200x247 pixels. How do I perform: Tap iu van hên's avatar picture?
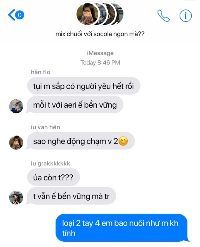coord(16,142)
